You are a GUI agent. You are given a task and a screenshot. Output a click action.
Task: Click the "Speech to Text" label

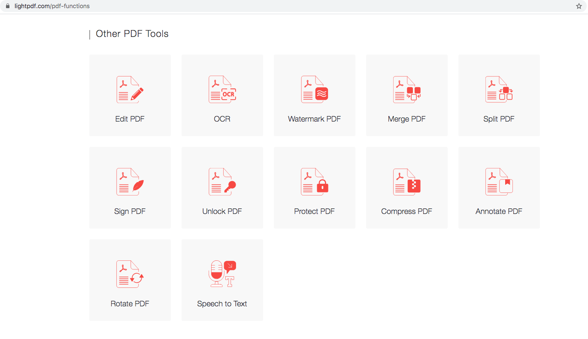coord(222,304)
